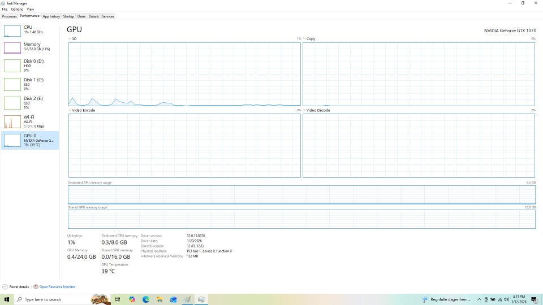This screenshot has width=543, height=305.
Task: Click the Video Encode graph area
Action: click(x=184, y=146)
